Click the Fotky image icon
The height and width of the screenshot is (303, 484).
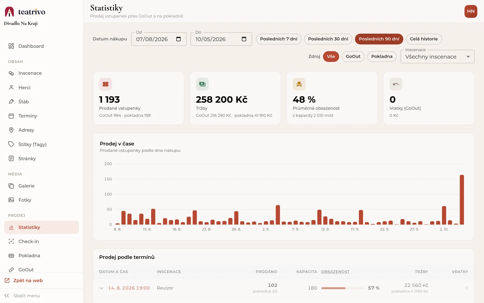click(11, 200)
